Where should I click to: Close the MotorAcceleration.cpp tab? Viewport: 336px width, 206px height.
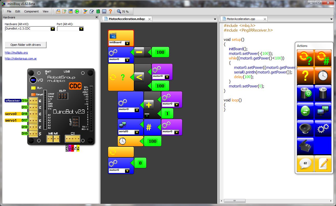tap(265, 19)
